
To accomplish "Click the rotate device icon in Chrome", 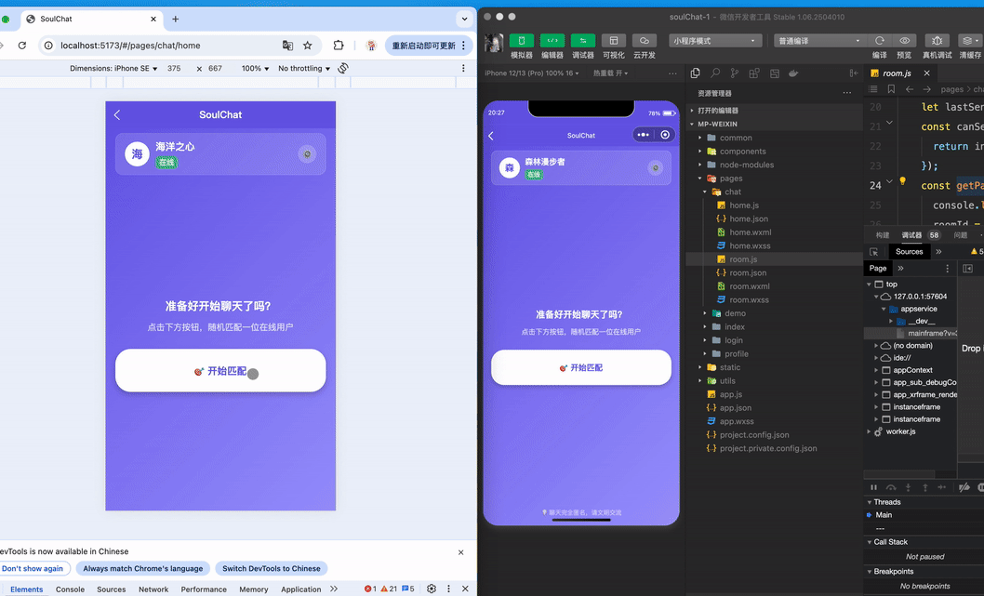I will pyautogui.click(x=343, y=68).
